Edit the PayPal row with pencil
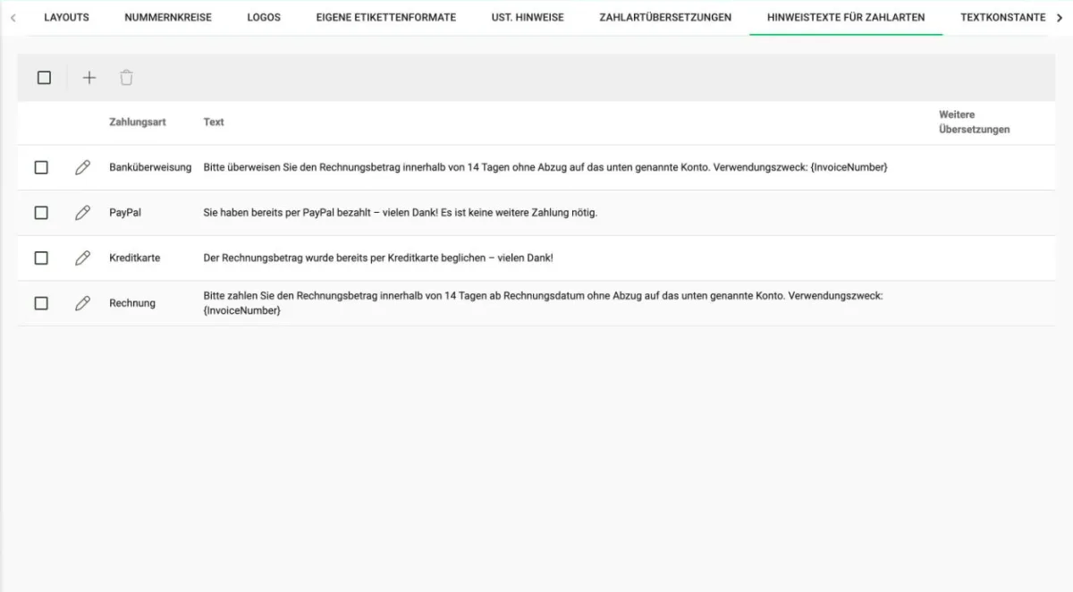1073x592 pixels. pos(83,213)
